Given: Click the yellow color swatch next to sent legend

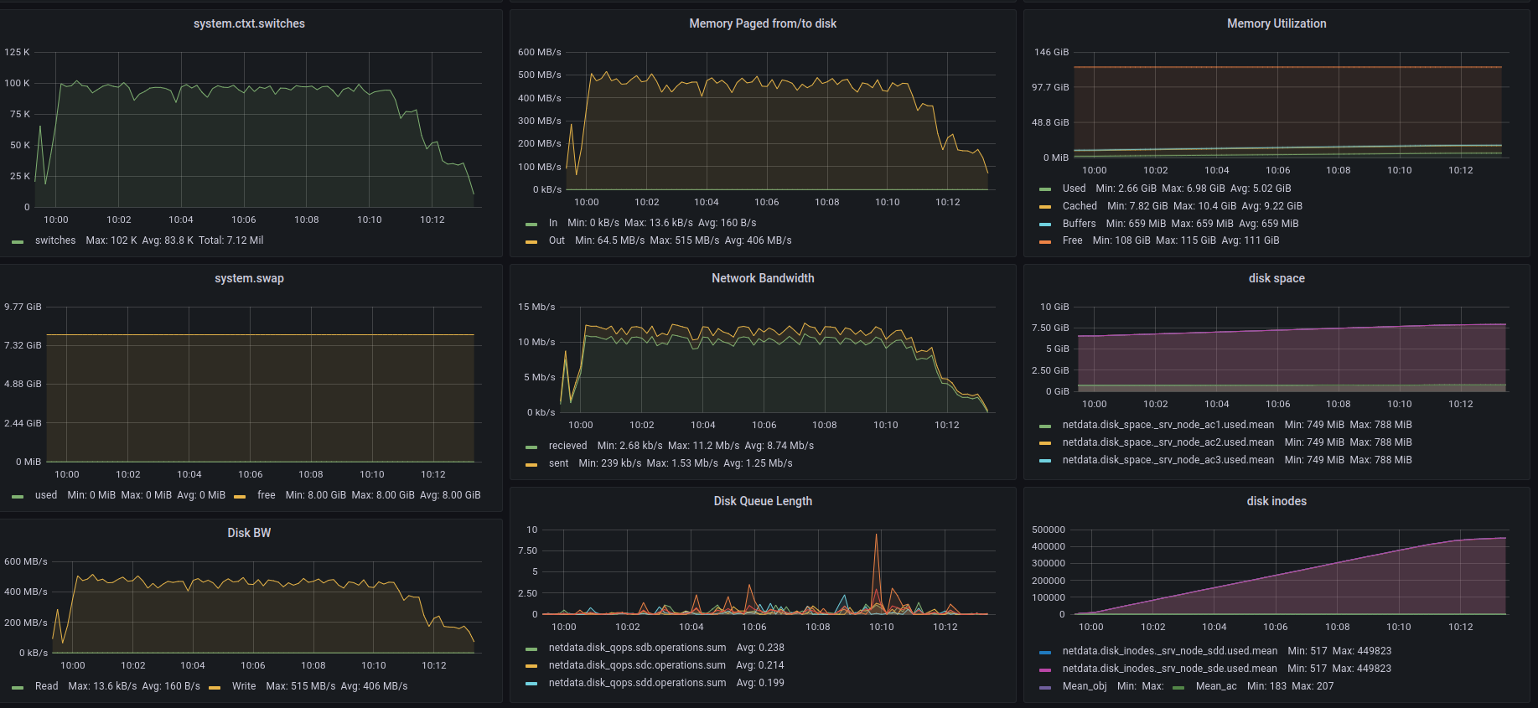Looking at the screenshot, I should click(531, 464).
